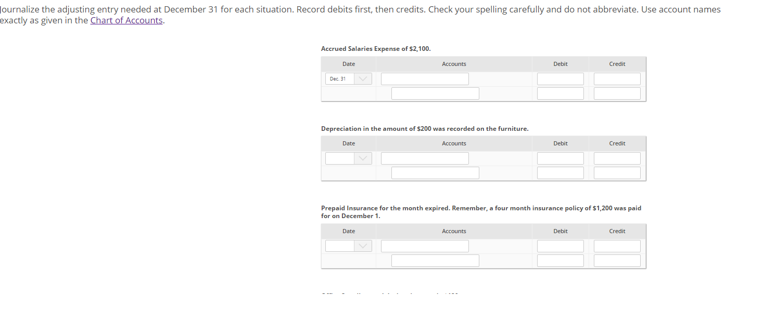The height and width of the screenshot is (310, 776).
Task: Click the Credit amount box for Depreciation
Action: click(617, 158)
